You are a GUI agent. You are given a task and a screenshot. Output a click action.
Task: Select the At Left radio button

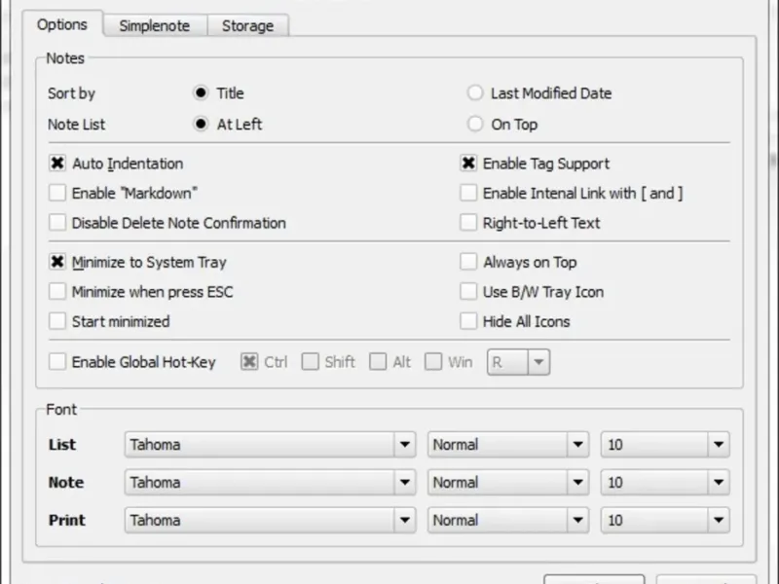pyautogui.click(x=202, y=125)
